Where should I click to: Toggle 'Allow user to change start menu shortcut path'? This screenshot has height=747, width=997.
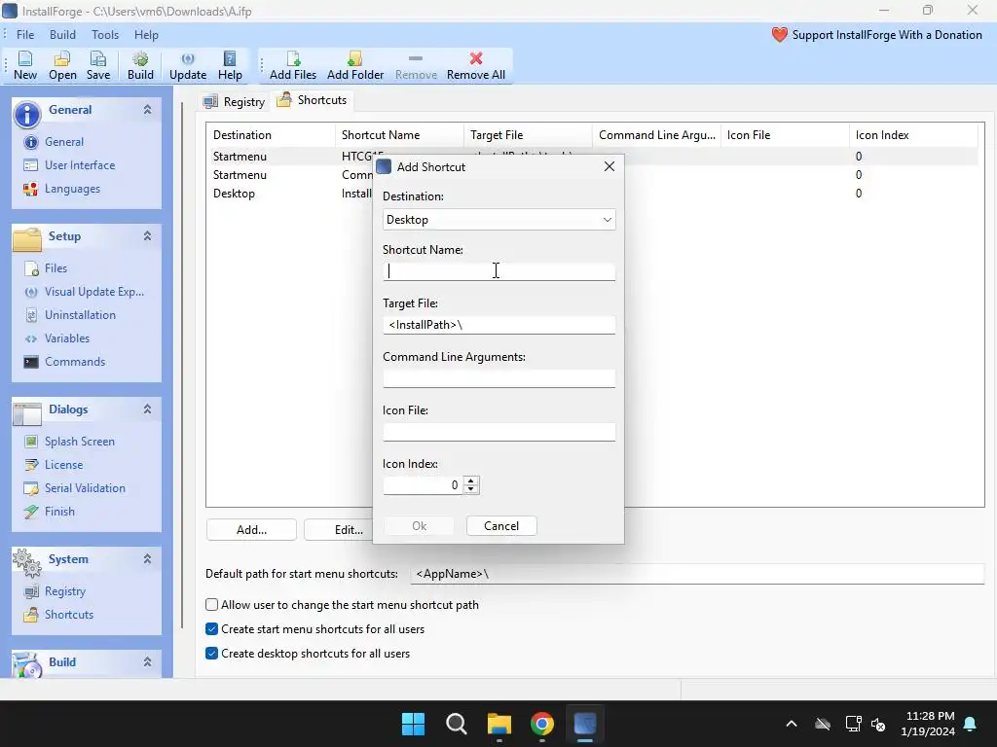tap(211, 605)
